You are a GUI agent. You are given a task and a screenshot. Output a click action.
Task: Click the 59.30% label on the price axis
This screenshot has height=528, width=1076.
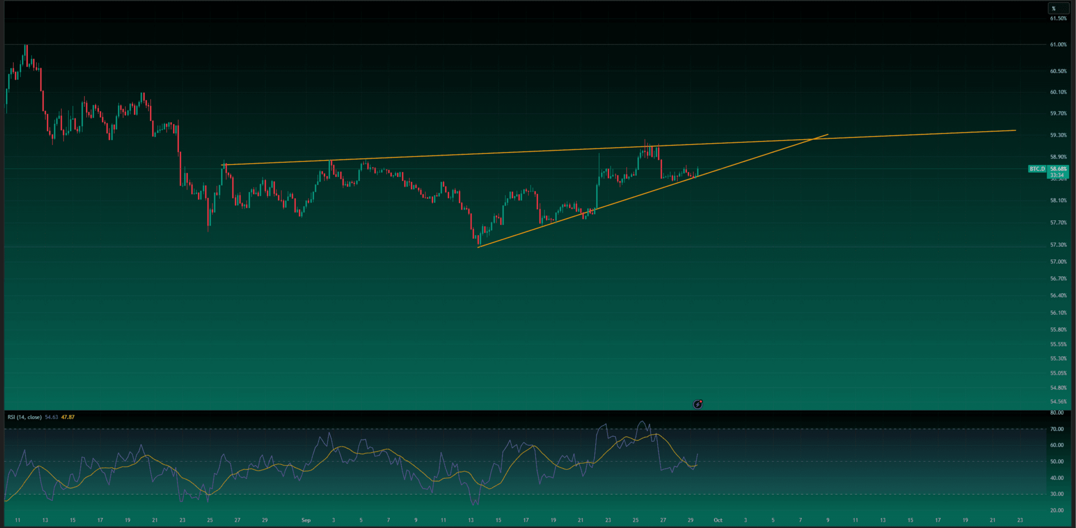pos(1058,135)
